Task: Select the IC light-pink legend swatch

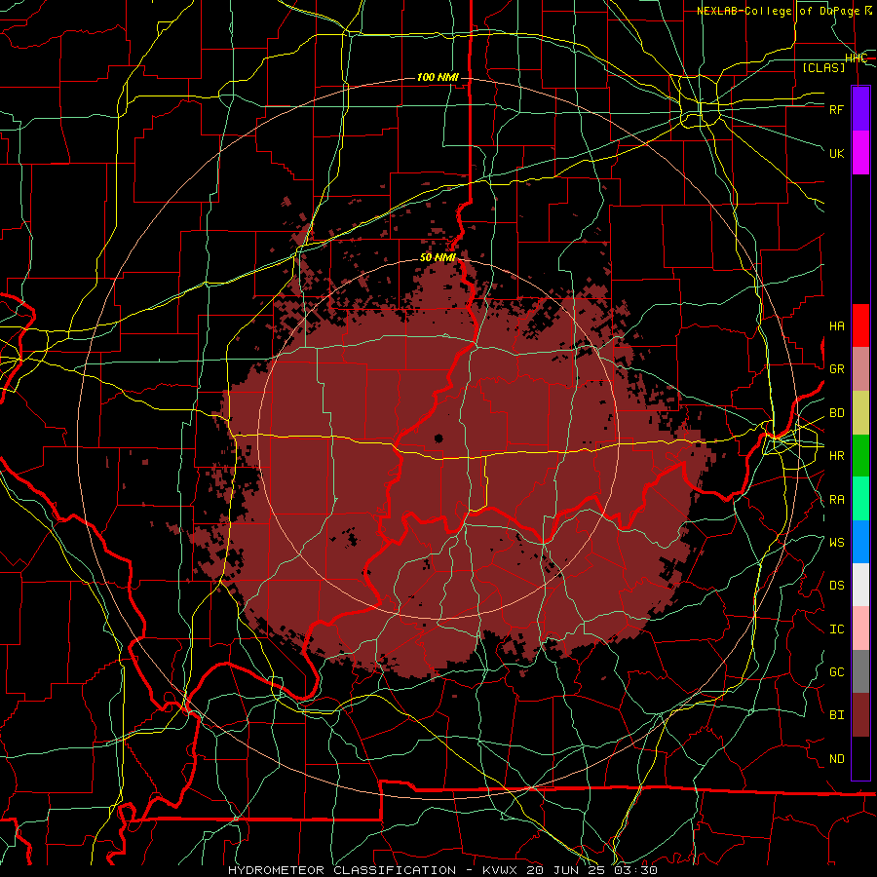Action: point(860,629)
